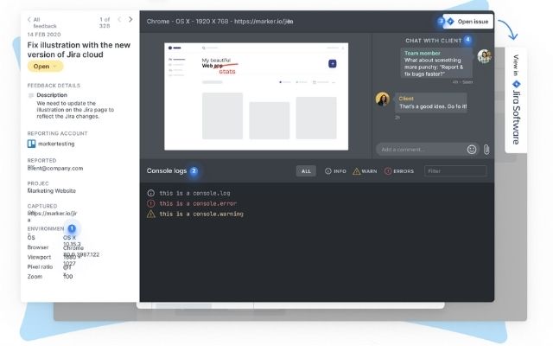This screenshot has height=346, width=553.
Task: Click the issue title text
Action: pyautogui.click(x=79, y=50)
